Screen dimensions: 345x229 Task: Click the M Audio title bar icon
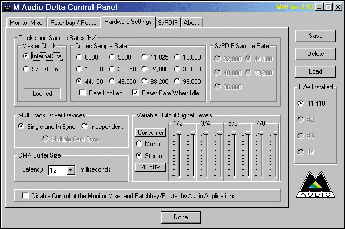point(7,8)
